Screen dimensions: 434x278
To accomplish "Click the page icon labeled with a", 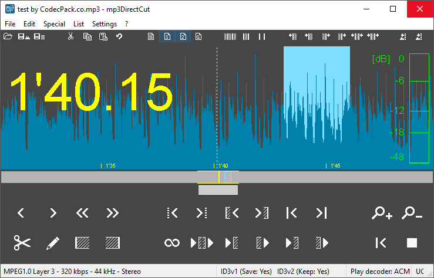I will [199, 36].
